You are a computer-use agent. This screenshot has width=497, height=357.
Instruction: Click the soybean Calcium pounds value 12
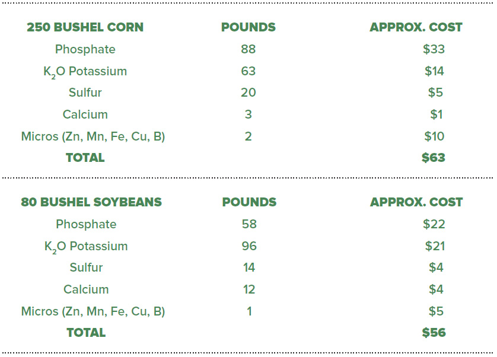249,289
